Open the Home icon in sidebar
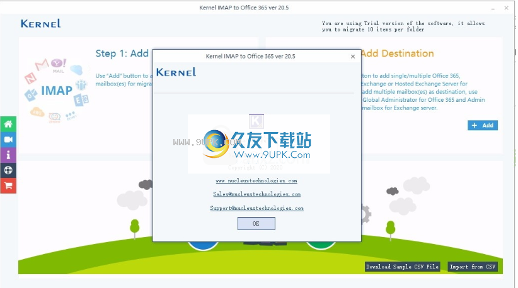The height and width of the screenshot is (288, 518). [8, 124]
